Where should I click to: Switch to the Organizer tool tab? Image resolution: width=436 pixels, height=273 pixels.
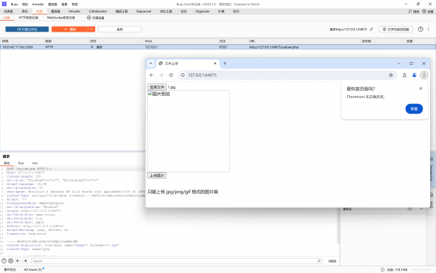[x=202, y=11]
